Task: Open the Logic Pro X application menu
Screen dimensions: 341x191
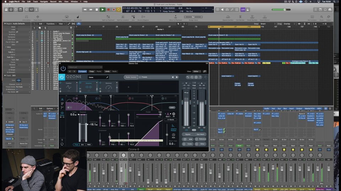Action: tap(14, 1)
